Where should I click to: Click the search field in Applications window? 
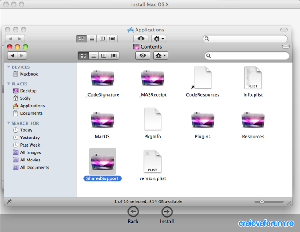[x=245, y=39]
